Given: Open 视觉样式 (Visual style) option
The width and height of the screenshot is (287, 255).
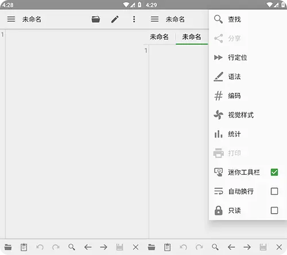Looking at the screenshot, I should [x=248, y=115].
